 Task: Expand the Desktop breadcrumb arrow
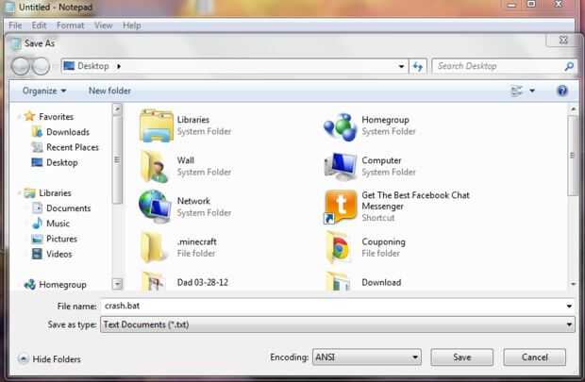tap(119, 66)
